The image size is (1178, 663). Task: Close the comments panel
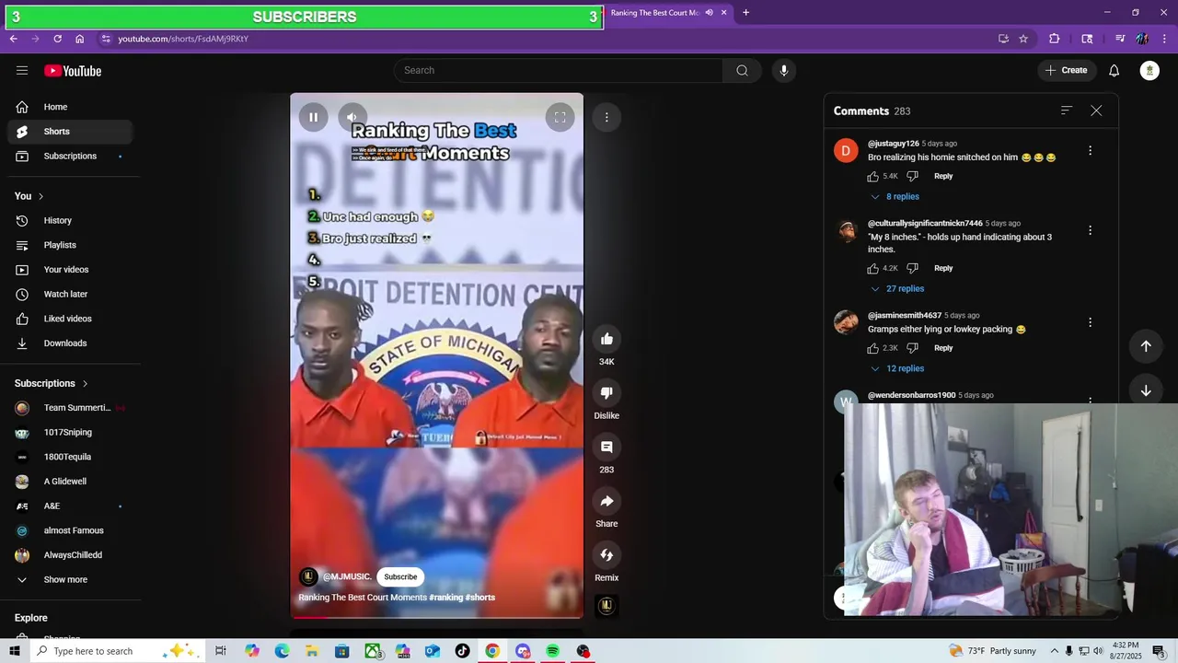pyautogui.click(x=1096, y=110)
